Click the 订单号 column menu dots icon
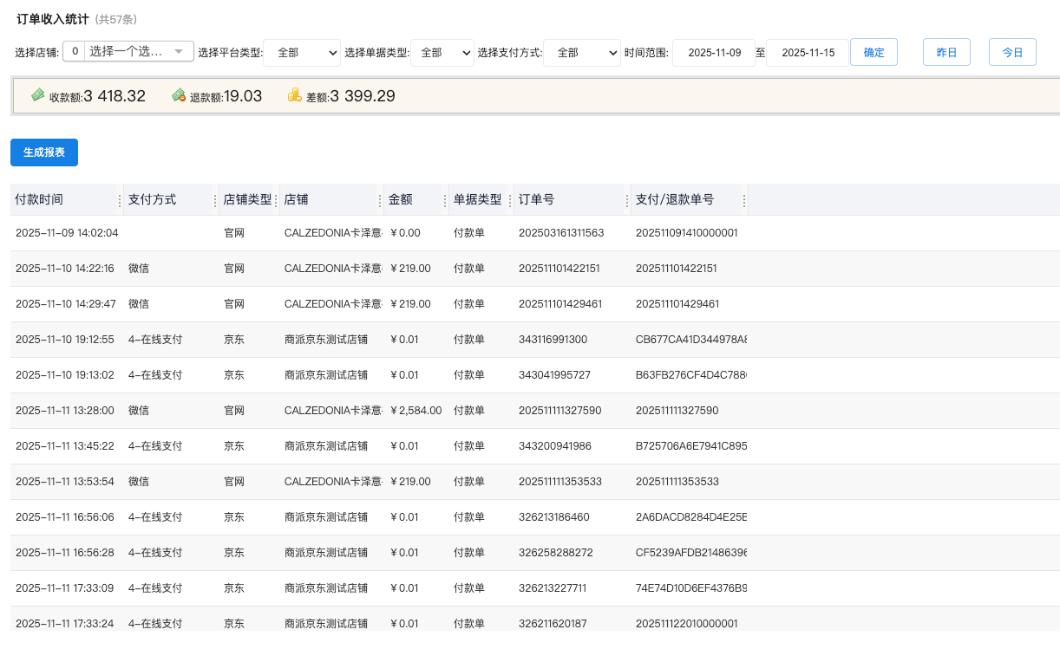 [x=627, y=200]
